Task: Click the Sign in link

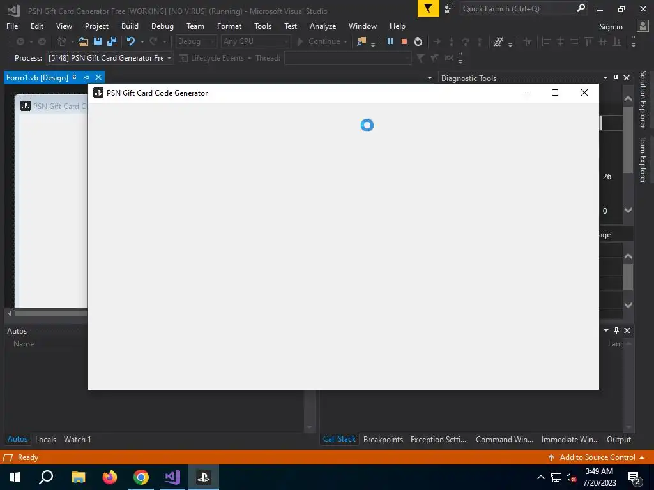Action: click(x=611, y=27)
